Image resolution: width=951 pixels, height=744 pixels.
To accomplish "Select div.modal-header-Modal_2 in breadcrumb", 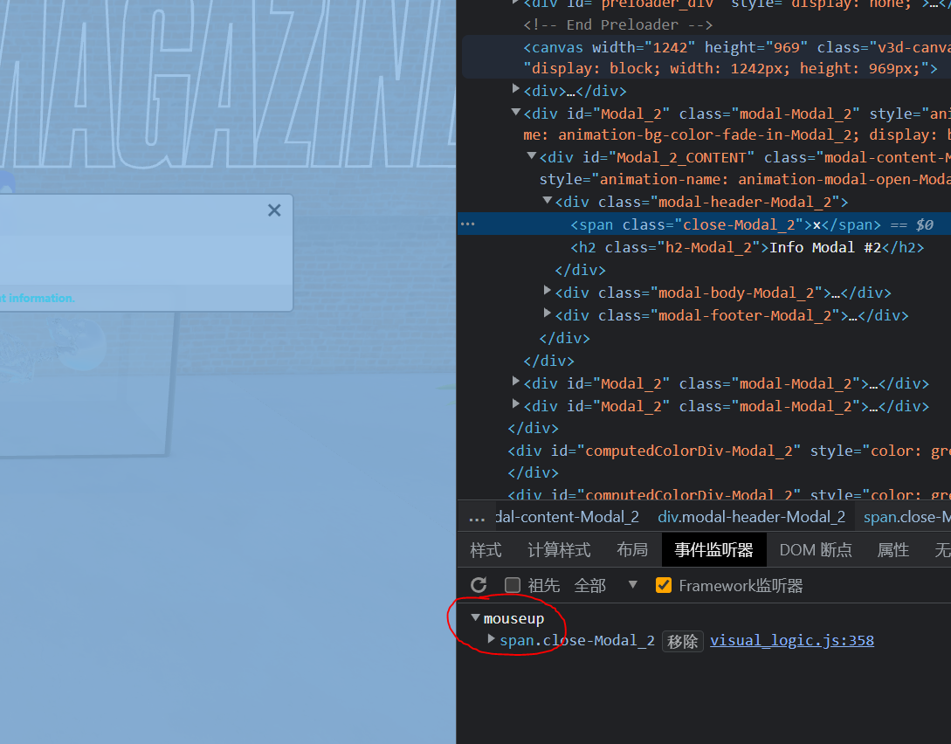I will (x=752, y=517).
